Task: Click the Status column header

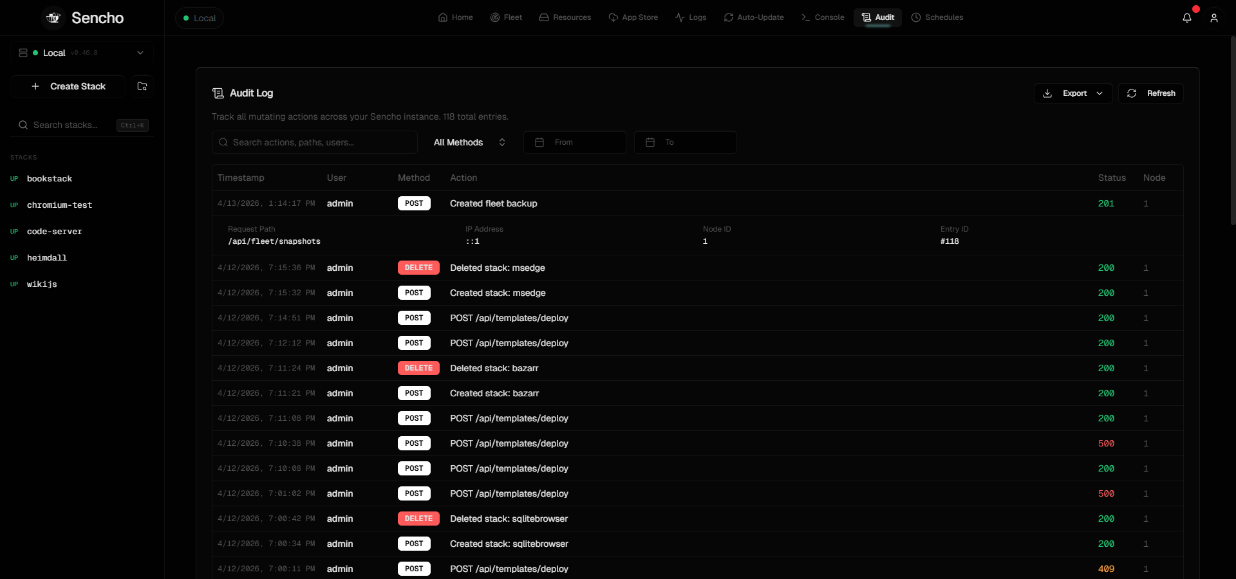Action: pyautogui.click(x=1112, y=178)
